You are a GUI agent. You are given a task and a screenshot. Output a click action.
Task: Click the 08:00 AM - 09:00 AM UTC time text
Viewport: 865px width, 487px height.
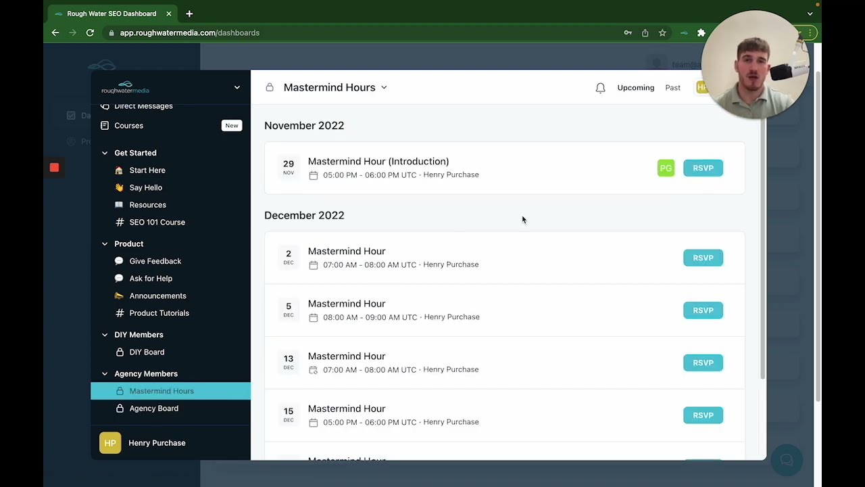pyautogui.click(x=370, y=317)
